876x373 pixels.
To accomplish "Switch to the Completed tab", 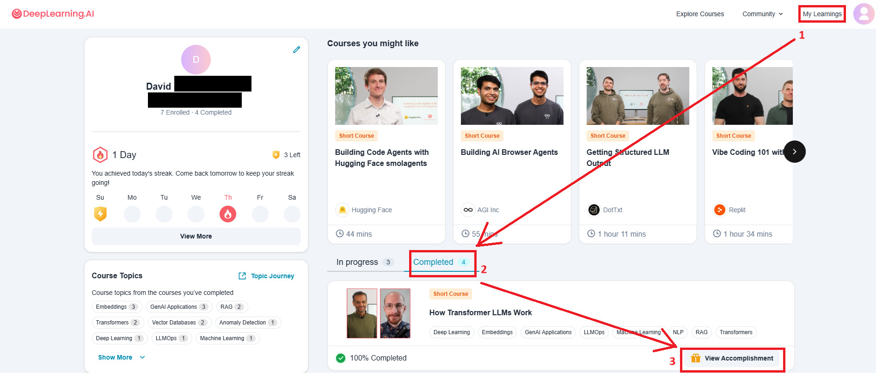I will click(x=441, y=262).
